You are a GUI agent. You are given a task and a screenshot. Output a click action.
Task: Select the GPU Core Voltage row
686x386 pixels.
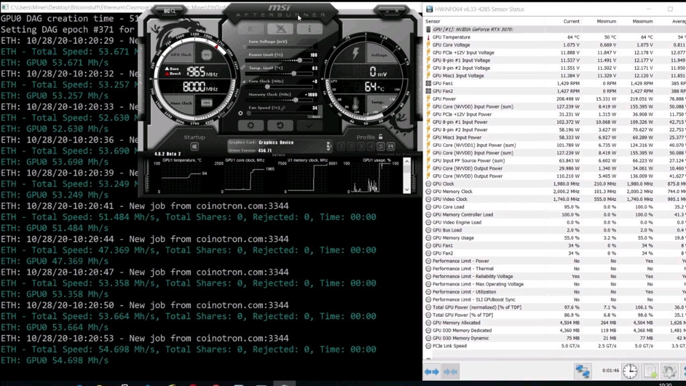click(555, 45)
